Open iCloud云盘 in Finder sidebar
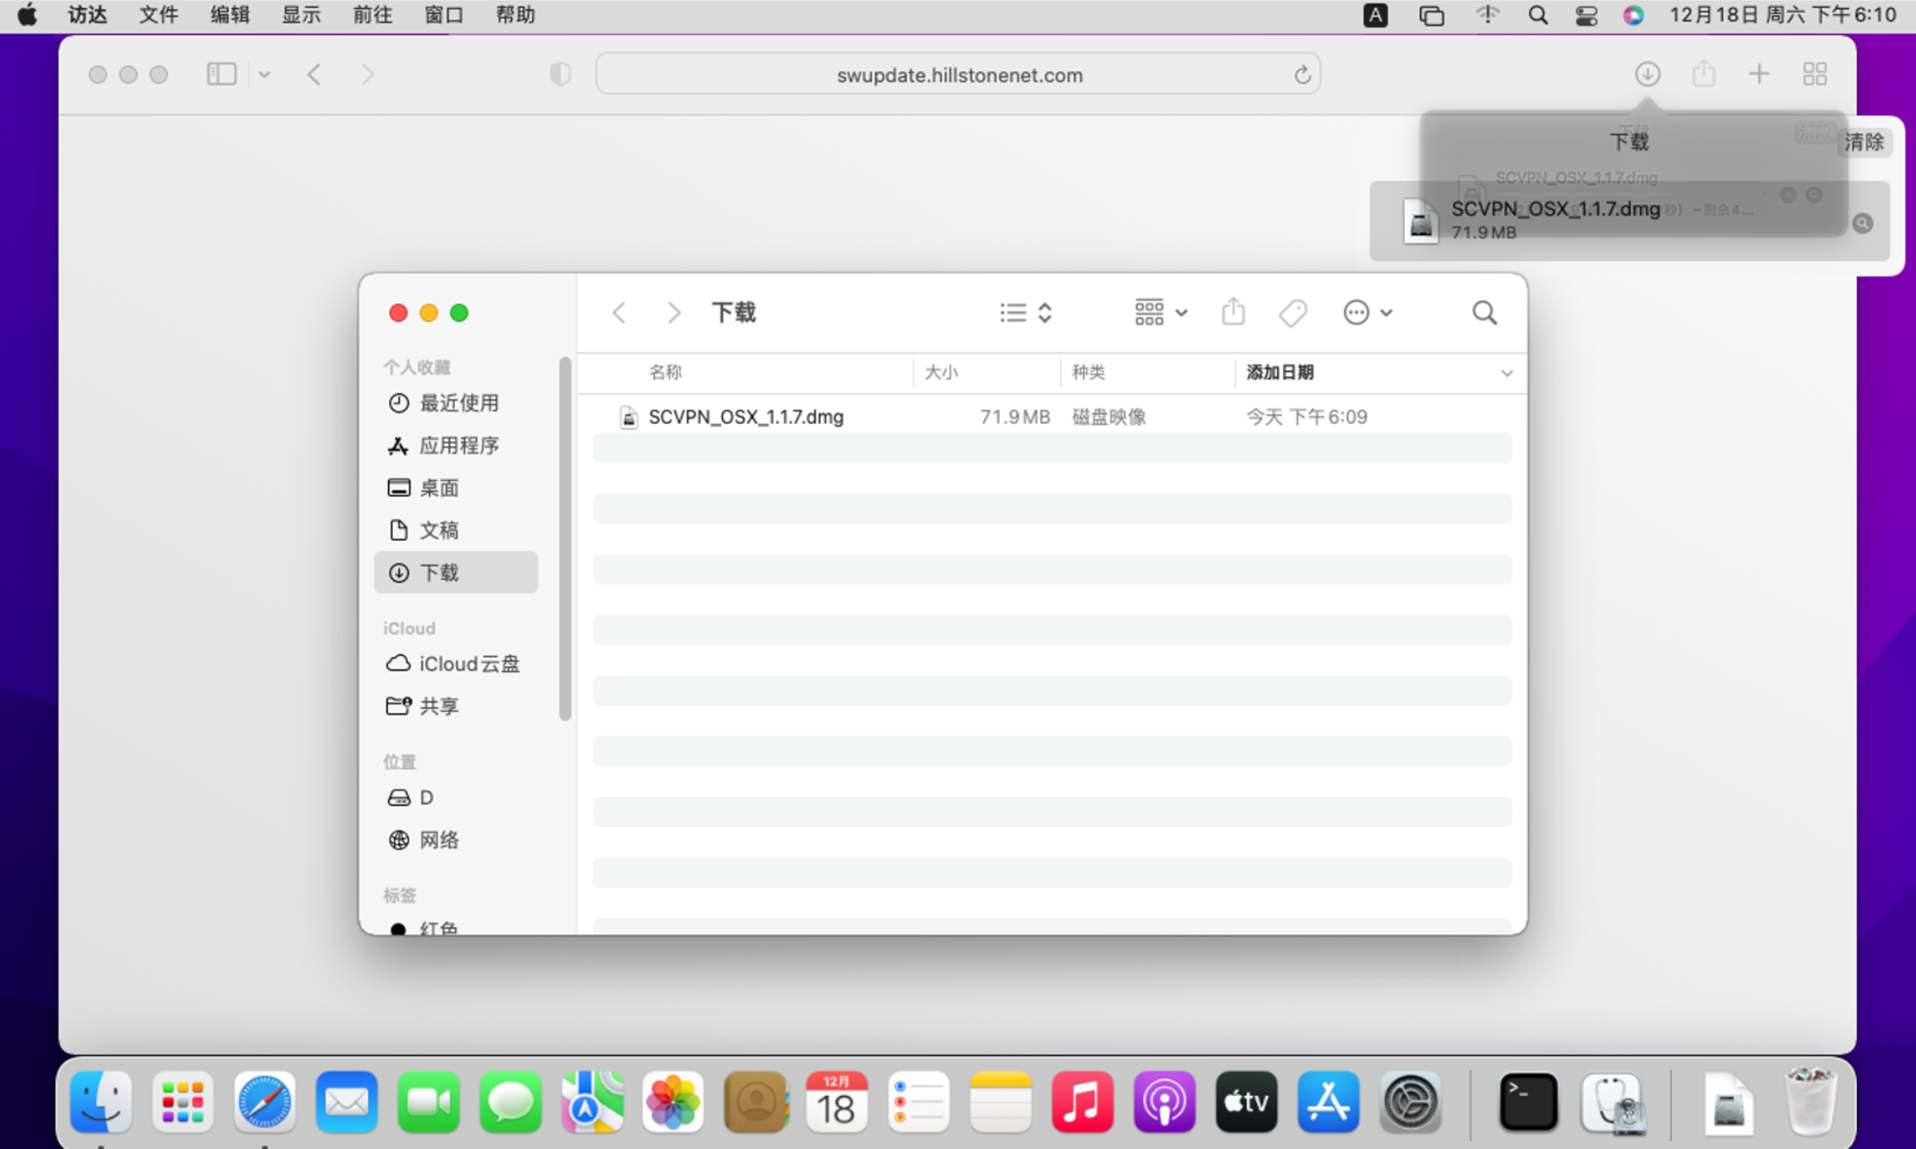This screenshot has height=1149, width=1916. [456, 664]
